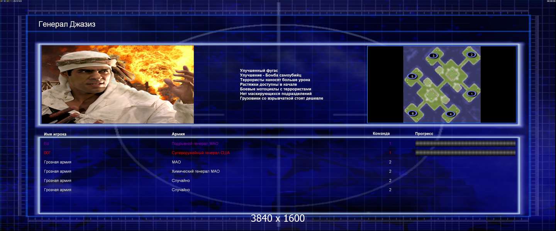Screen dimensions: 556x231
Task: Select start position 6 on the map
Action: 412,114
